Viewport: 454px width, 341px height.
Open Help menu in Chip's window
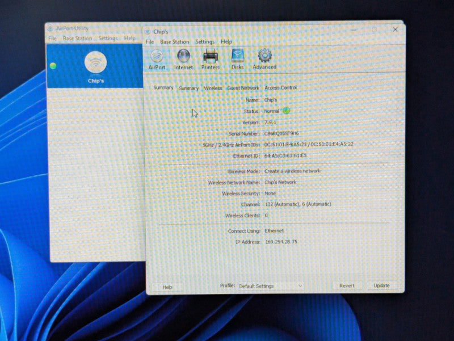click(x=226, y=41)
